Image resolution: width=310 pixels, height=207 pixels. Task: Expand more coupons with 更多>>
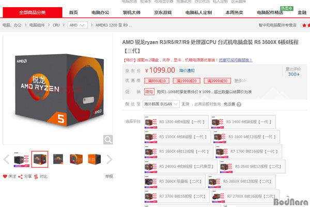[x=240, y=81]
